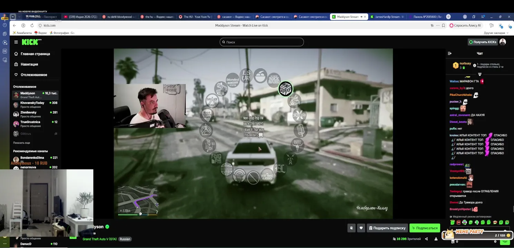Reload the page in browser

click(x=32, y=25)
